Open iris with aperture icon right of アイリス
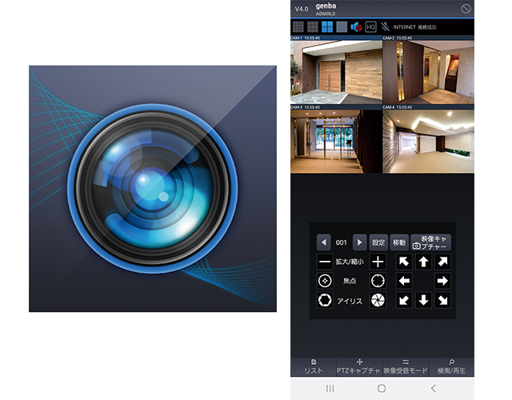 pyautogui.click(x=378, y=300)
